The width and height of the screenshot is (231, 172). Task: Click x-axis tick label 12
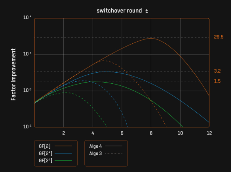pyautogui.click(x=209, y=133)
